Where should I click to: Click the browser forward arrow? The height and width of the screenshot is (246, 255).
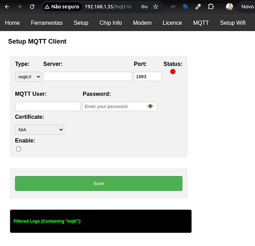coord(19,7)
